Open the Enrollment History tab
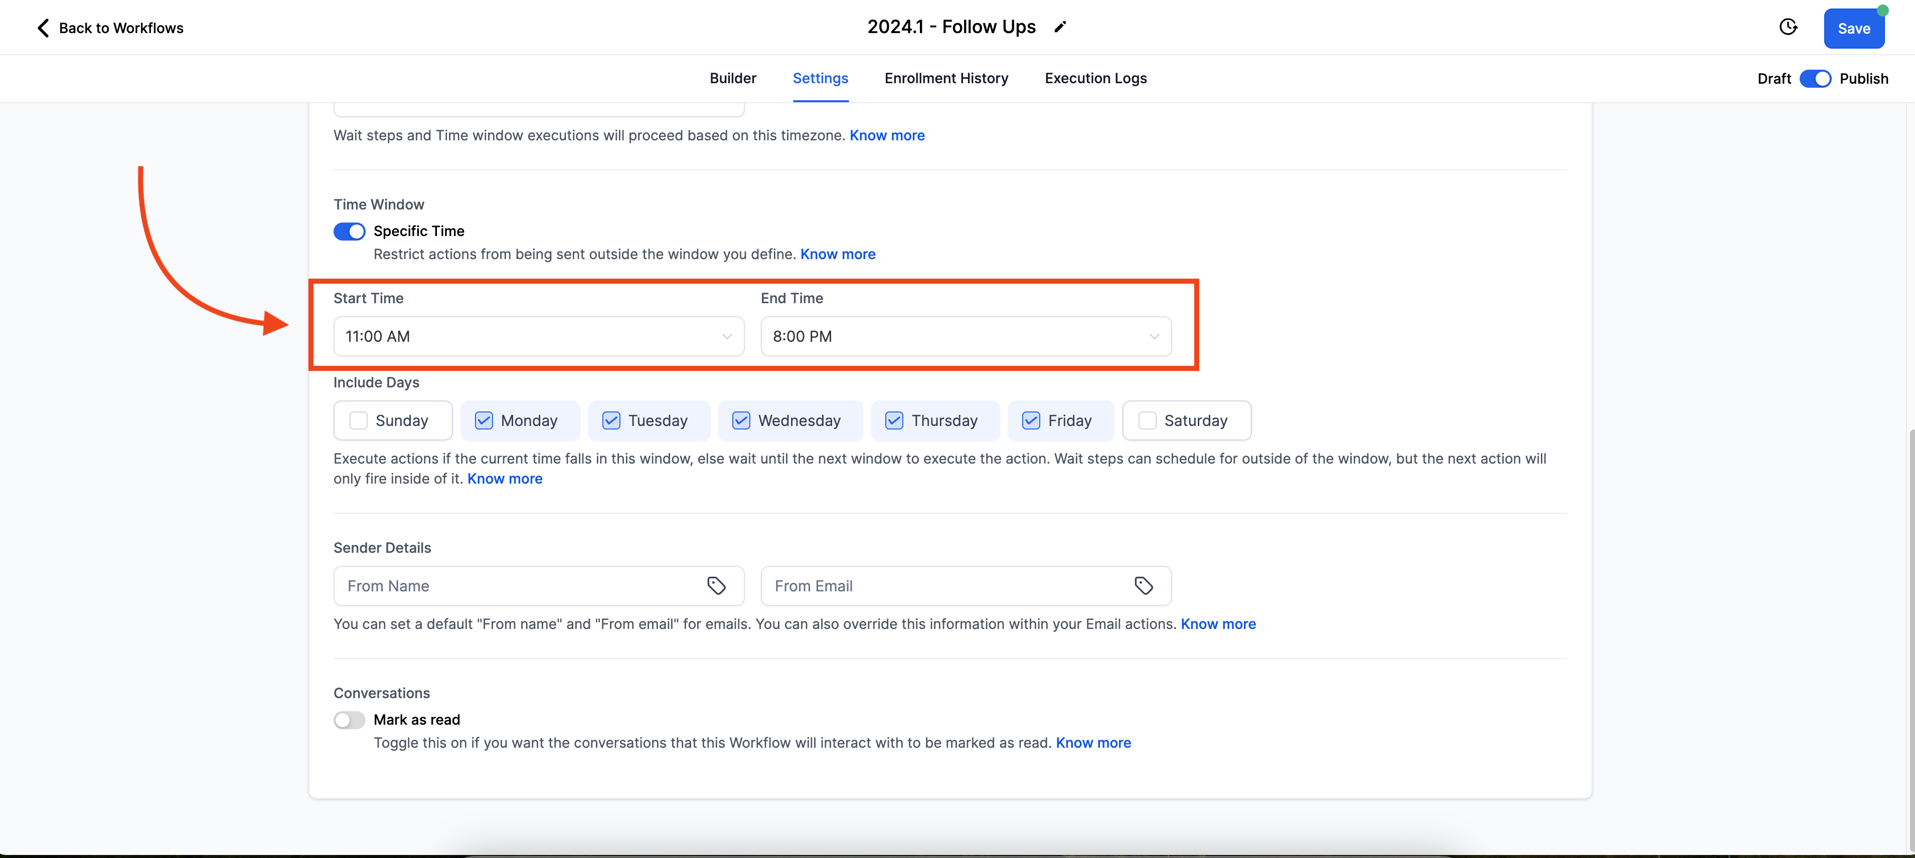Viewport: 1915px width, 858px height. pyautogui.click(x=945, y=79)
